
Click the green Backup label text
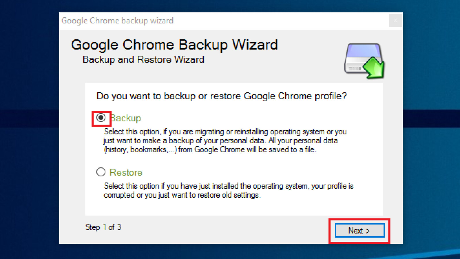pos(126,118)
